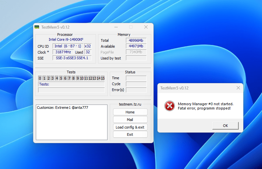262x169 pixels.
Task: Select test number 0 box
Action: coord(40,78)
